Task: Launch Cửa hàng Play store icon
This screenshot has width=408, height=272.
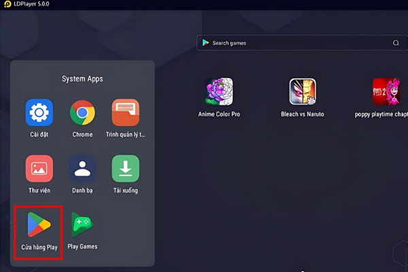Action: [x=39, y=224]
